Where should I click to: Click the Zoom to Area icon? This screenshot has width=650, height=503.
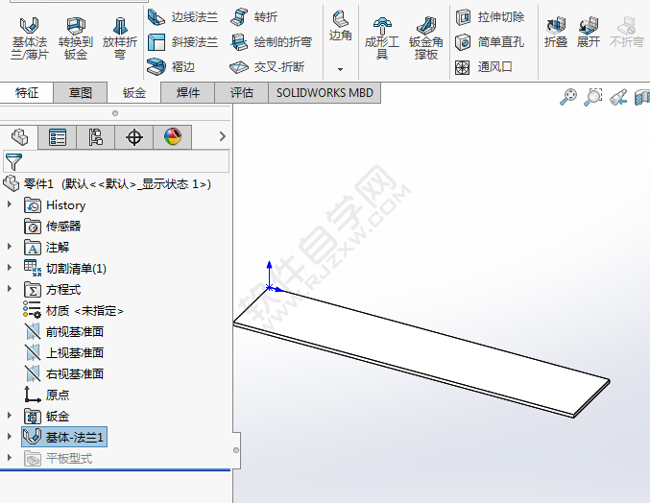(x=592, y=97)
